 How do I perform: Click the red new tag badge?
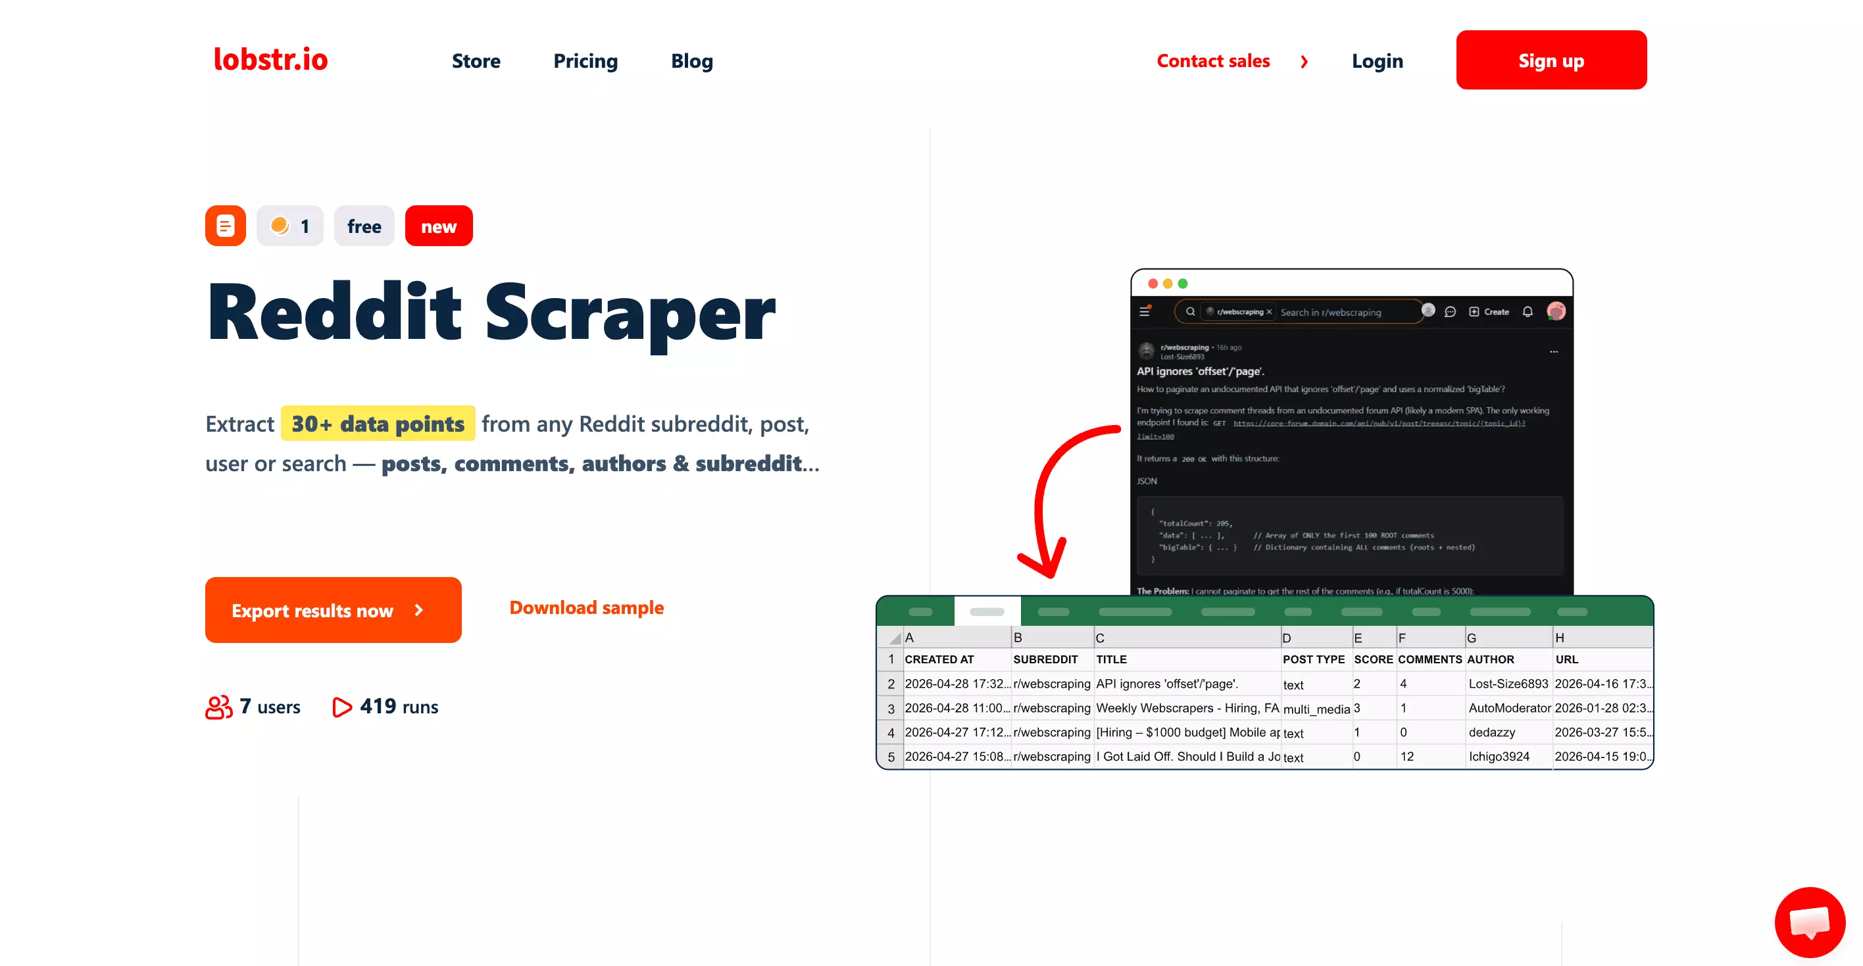click(438, 226)
